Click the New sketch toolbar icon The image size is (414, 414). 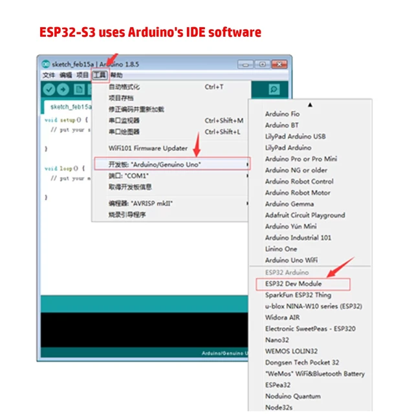click(79, 89)
